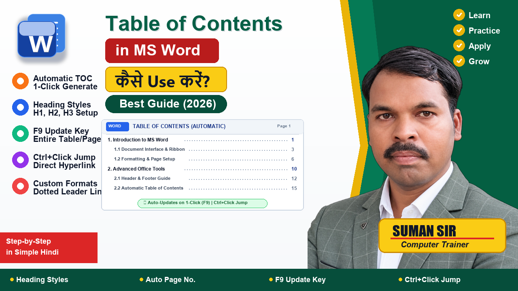518x291 pixels.
Task: Click the 'Table of Contents' main title
Action: [194, 23]
